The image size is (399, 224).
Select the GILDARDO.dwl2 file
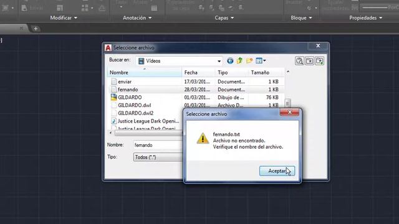click(x=136, y=113)
